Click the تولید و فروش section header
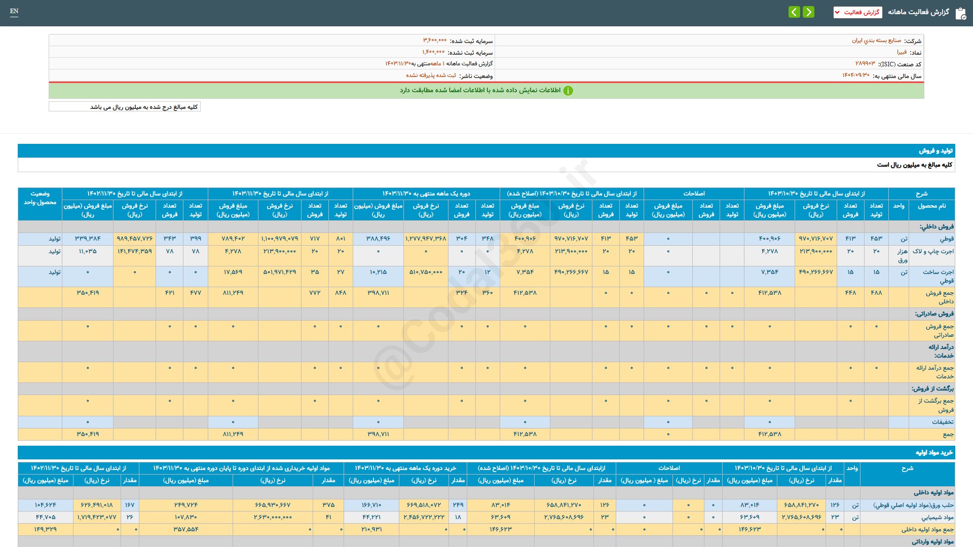973x547 pixels. tap(935, 151)
